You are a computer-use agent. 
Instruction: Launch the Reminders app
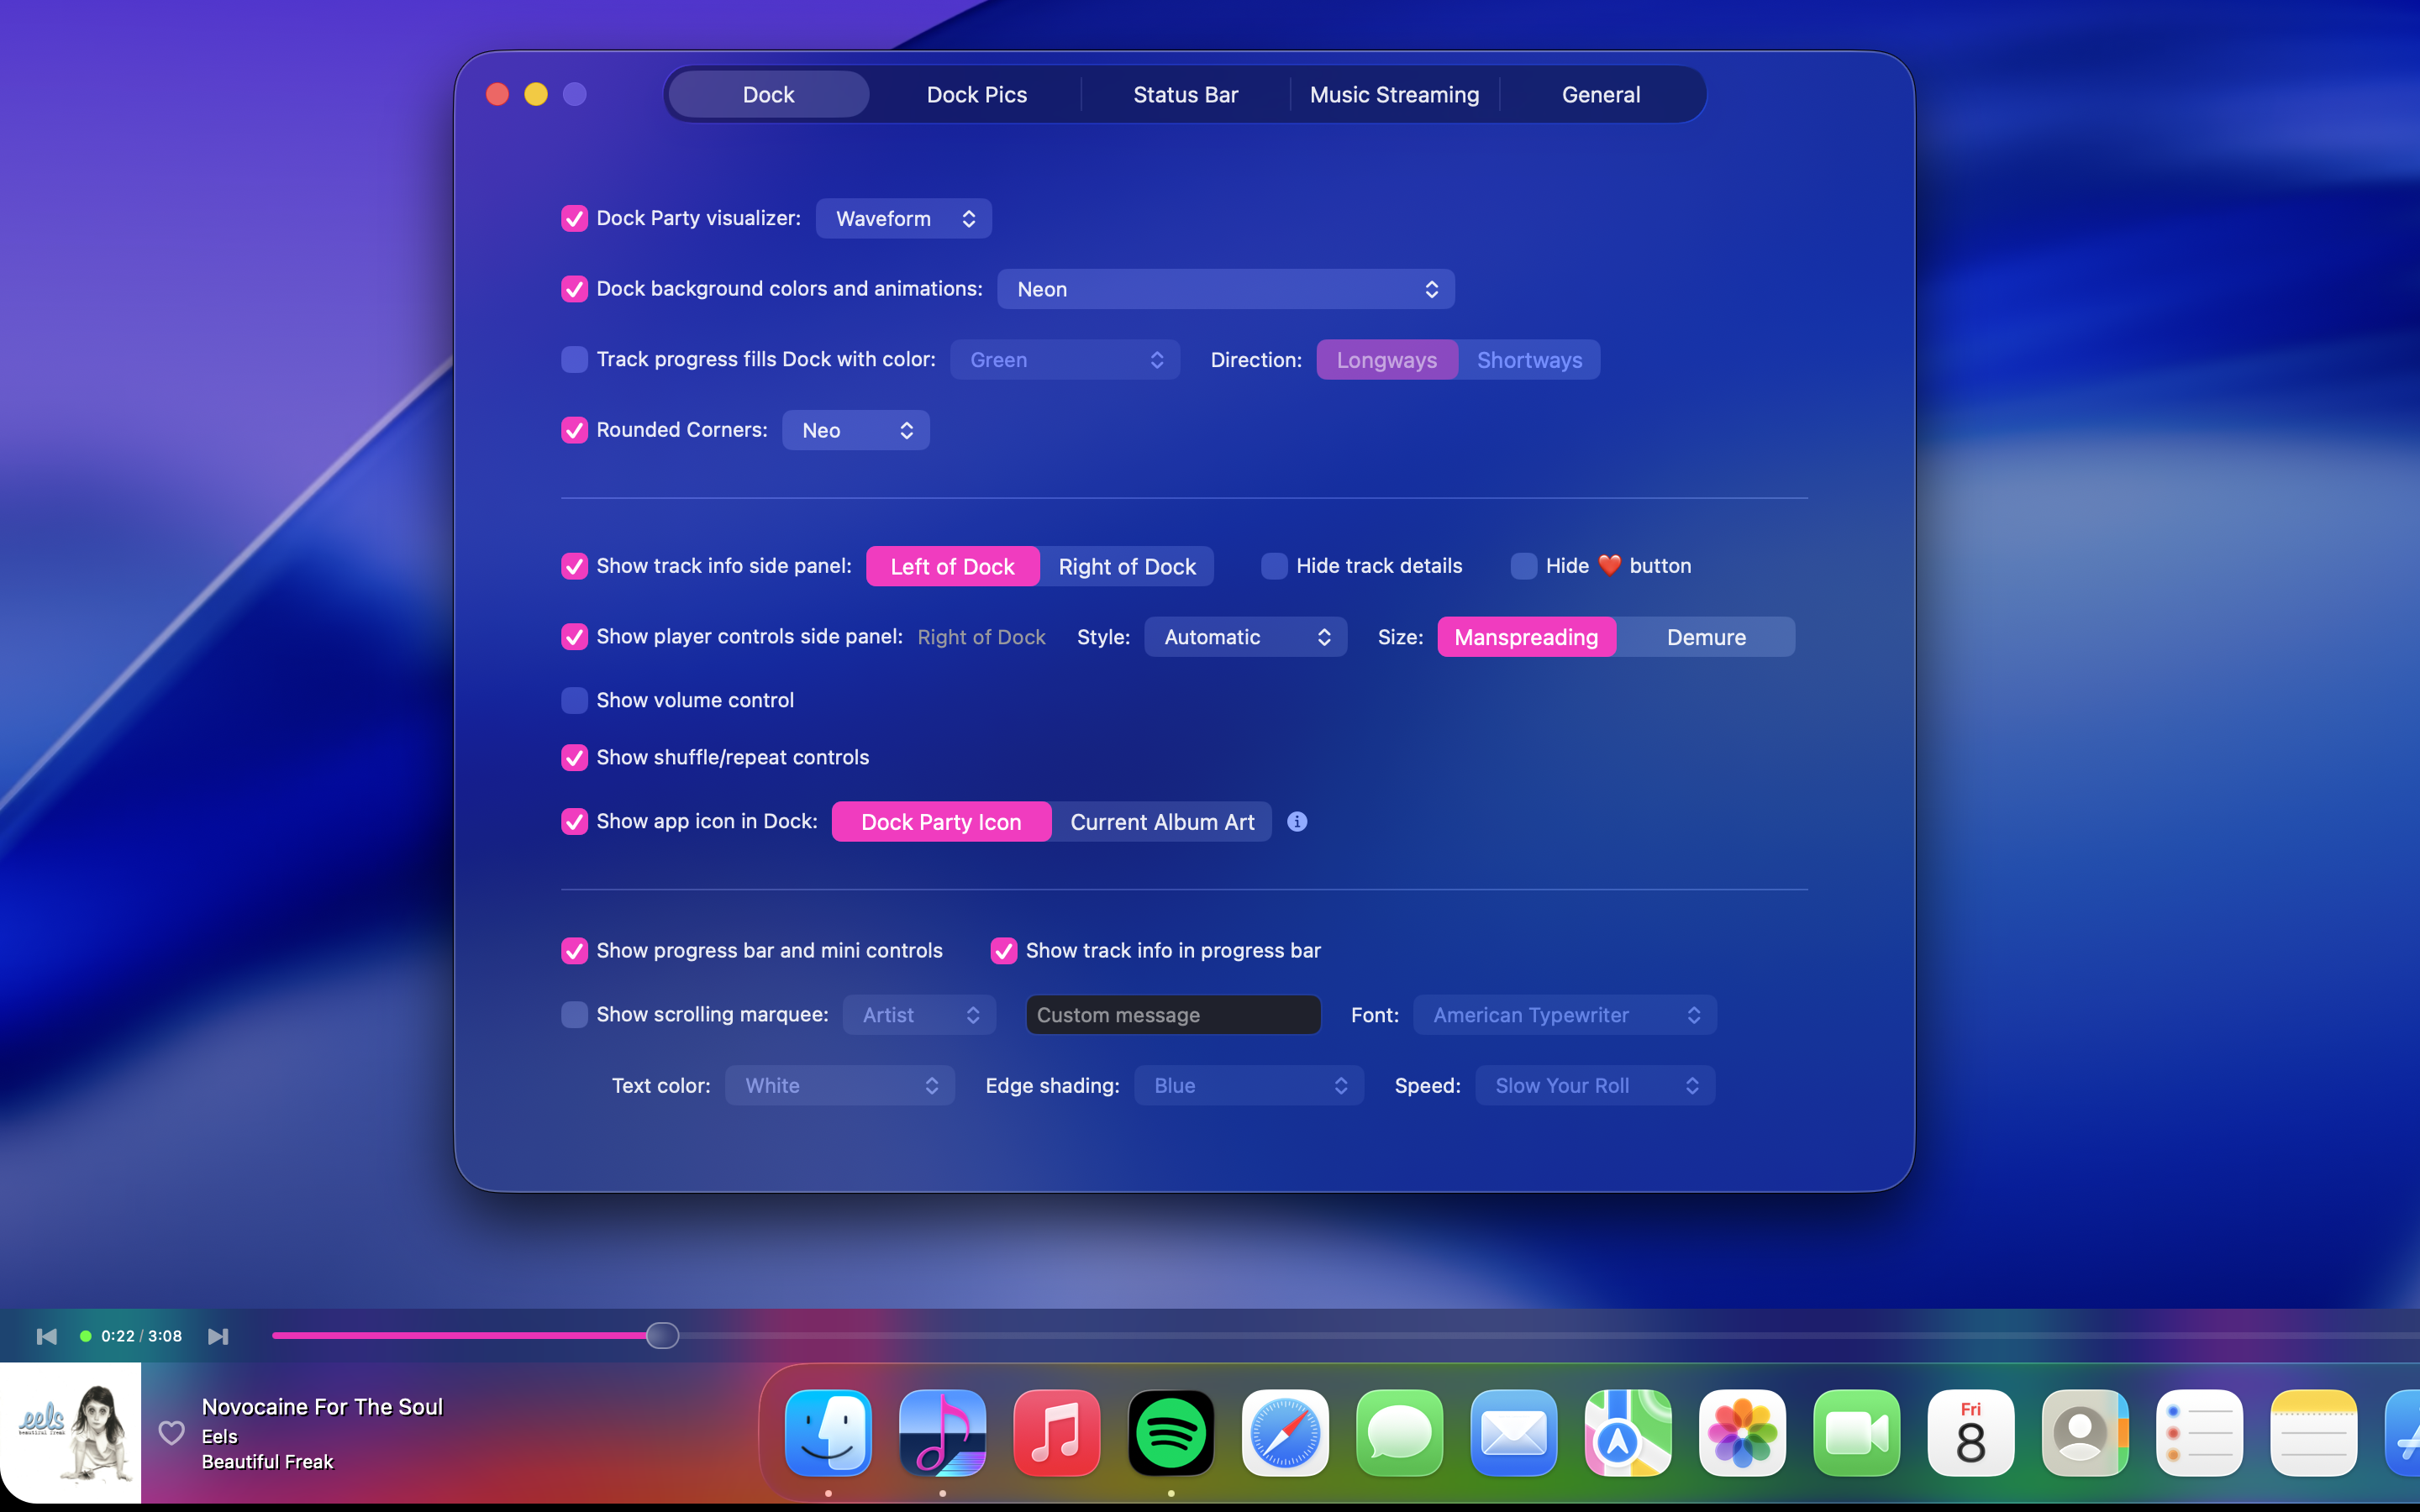pyautogui.click(x=2199, y=1433)
